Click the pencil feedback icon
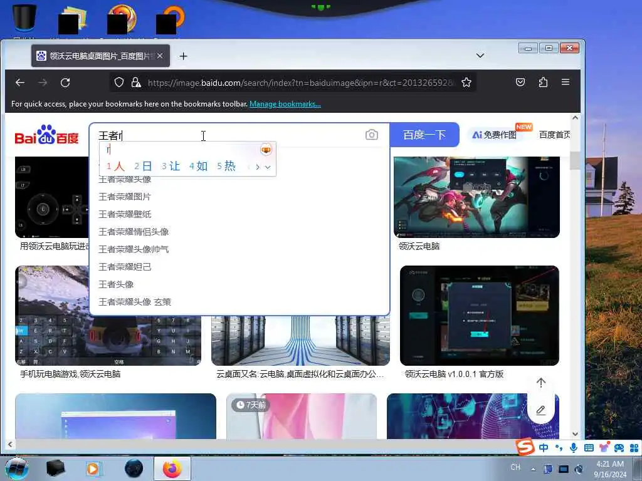The height and width of the screenshot is (481, 642). click(541, 410)
